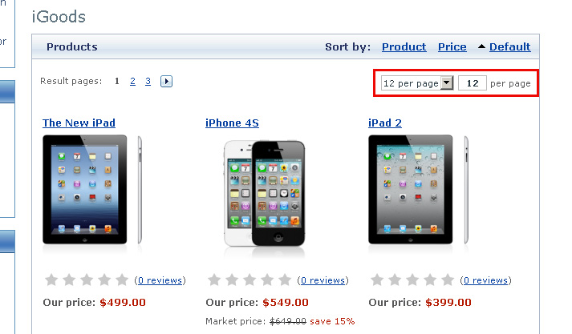Viewport: 572px width, 334px height.
Task: Go to results page 2
Action: coord(132,81)
